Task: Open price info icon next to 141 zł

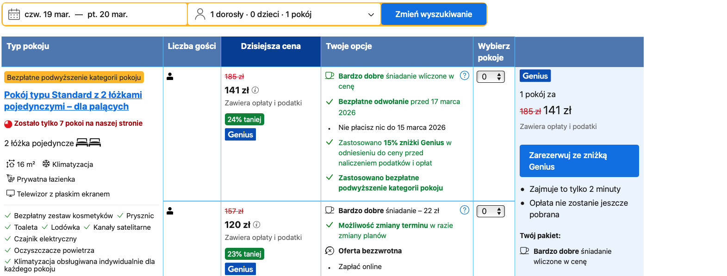Action: 255,90
